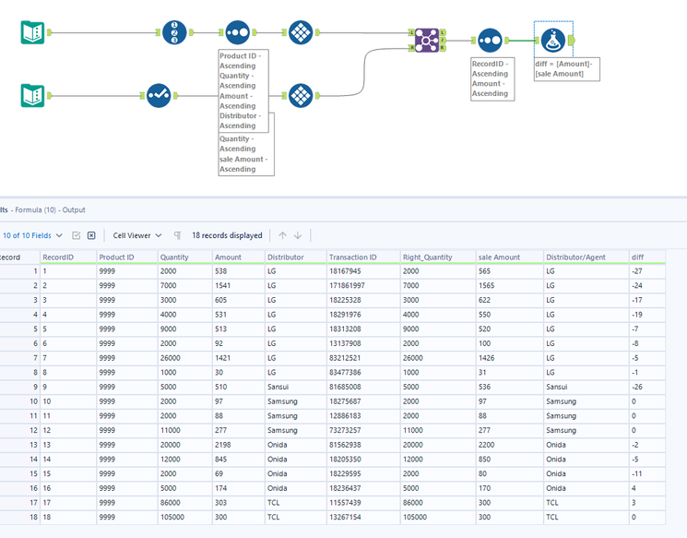Click the deselect fields X icon

tap(91, 235)
